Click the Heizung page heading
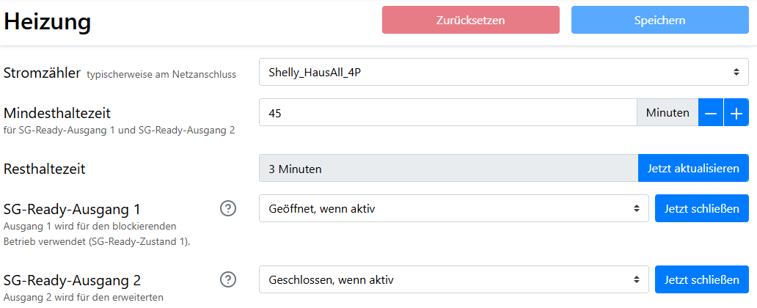Image resolution: width=757 pixels, height=308 pixels. click(47, 22)
